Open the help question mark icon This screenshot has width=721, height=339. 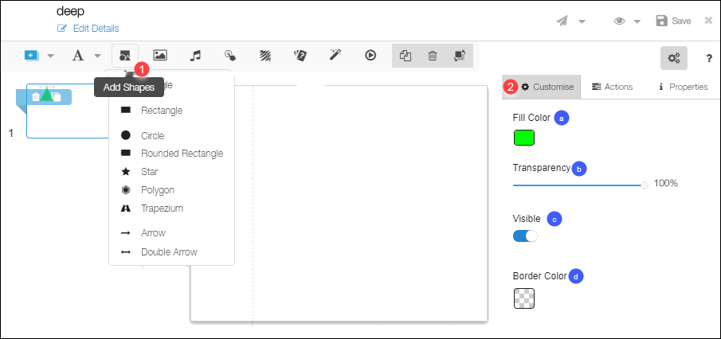click(x=708, y=57)
